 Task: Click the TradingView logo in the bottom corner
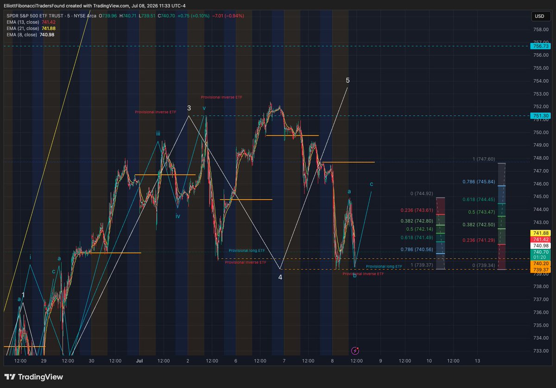pos(33,377)
